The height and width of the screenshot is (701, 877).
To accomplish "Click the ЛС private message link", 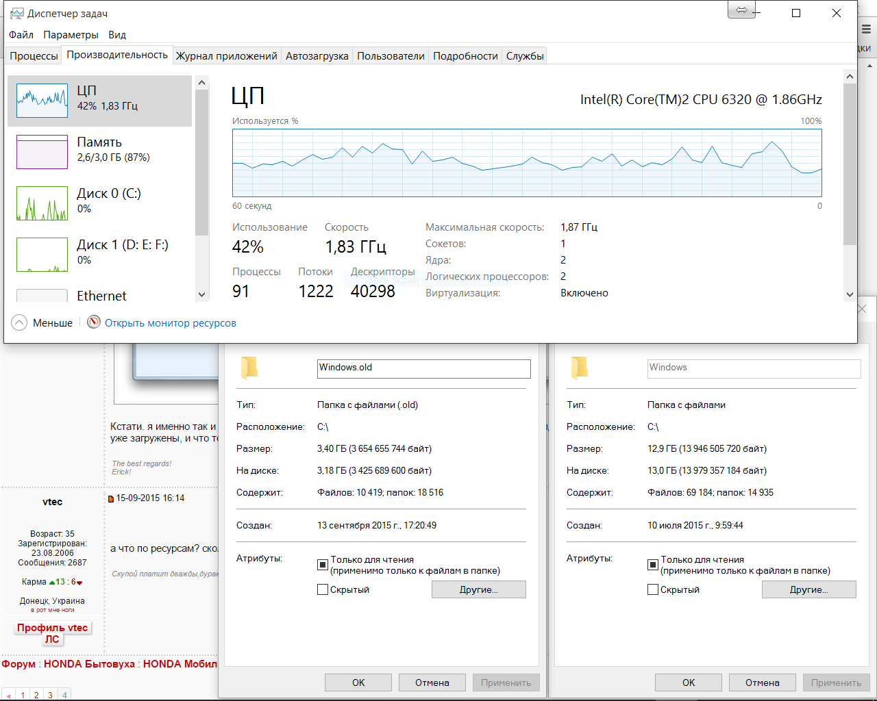I will point(53,639).
